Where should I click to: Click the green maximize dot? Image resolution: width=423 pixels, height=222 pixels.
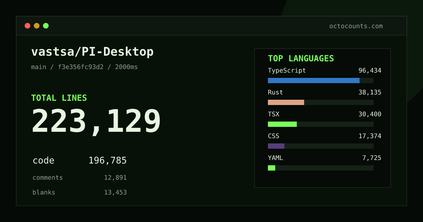46,26
